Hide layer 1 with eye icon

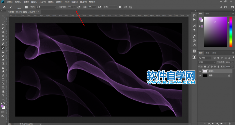click(x=200, y=71)
